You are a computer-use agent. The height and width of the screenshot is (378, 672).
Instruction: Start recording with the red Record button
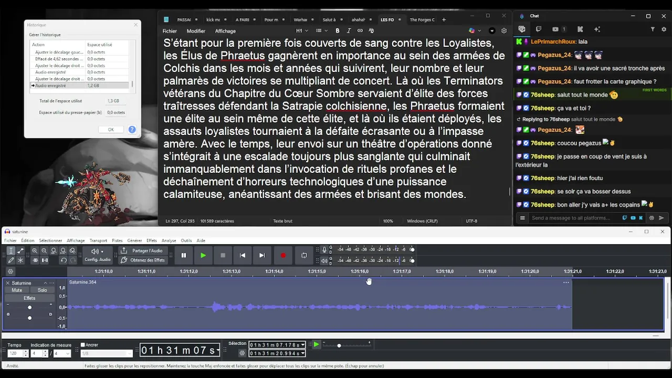(x=283, y=255)
